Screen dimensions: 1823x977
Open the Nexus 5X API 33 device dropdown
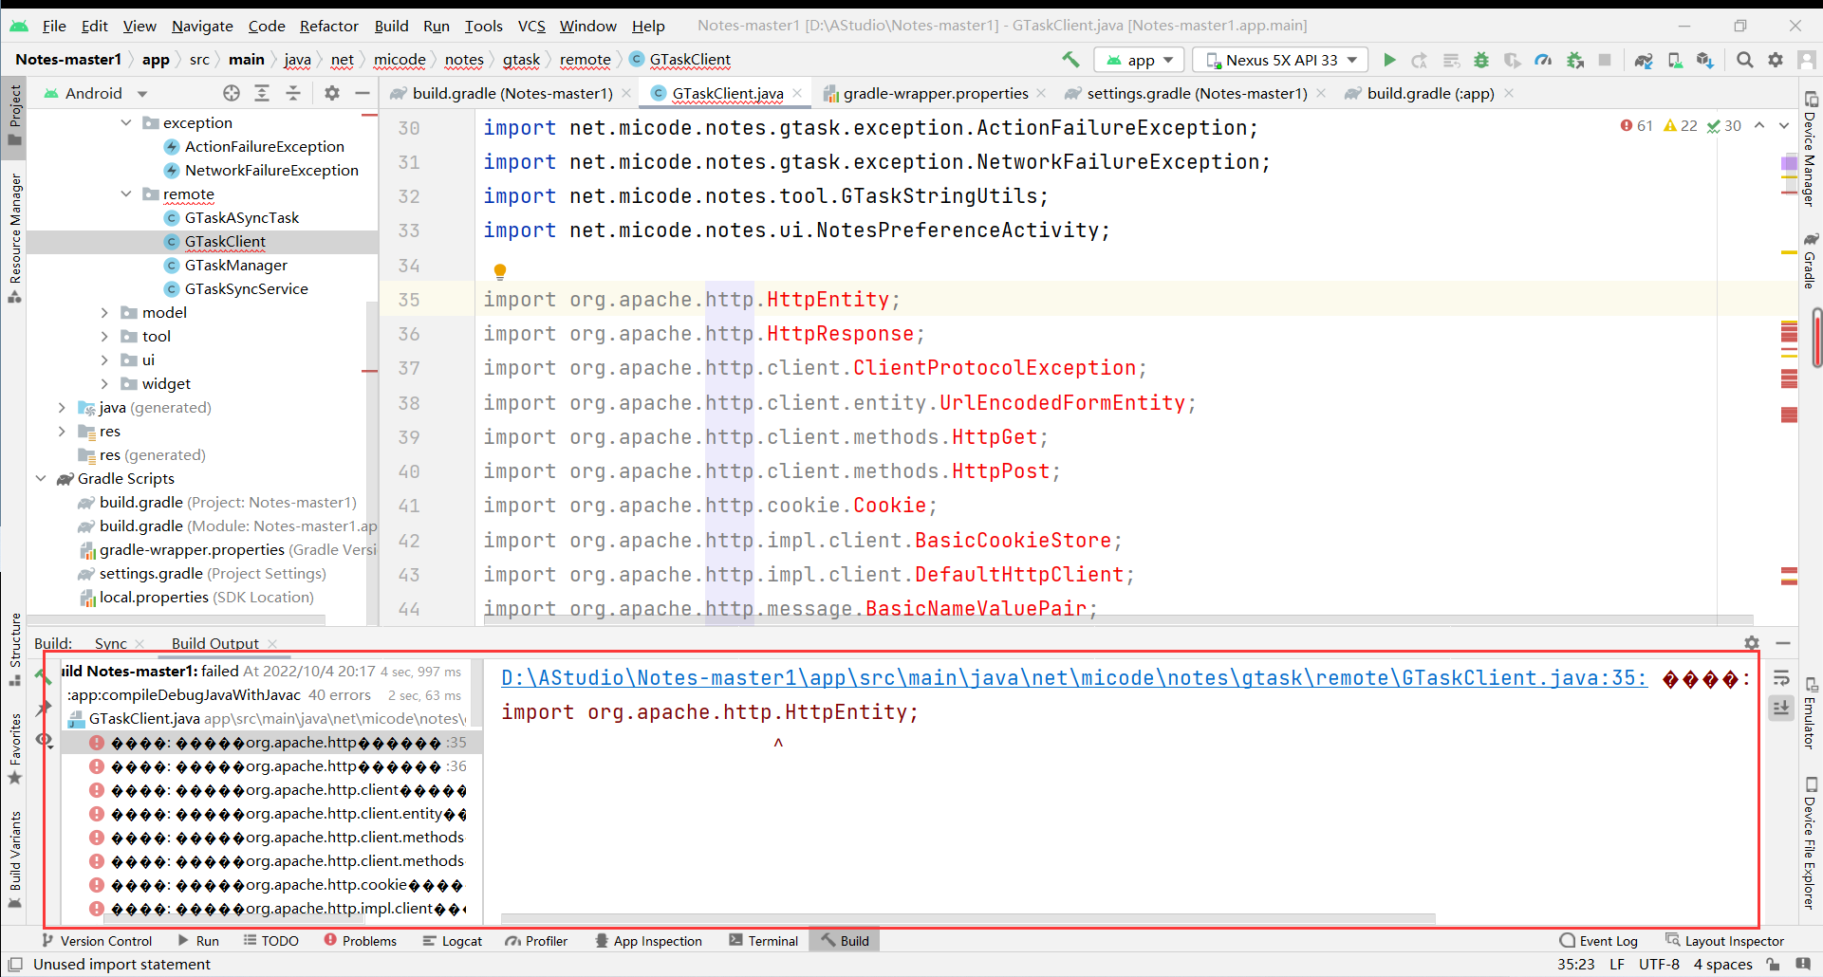click(1280, 60)
